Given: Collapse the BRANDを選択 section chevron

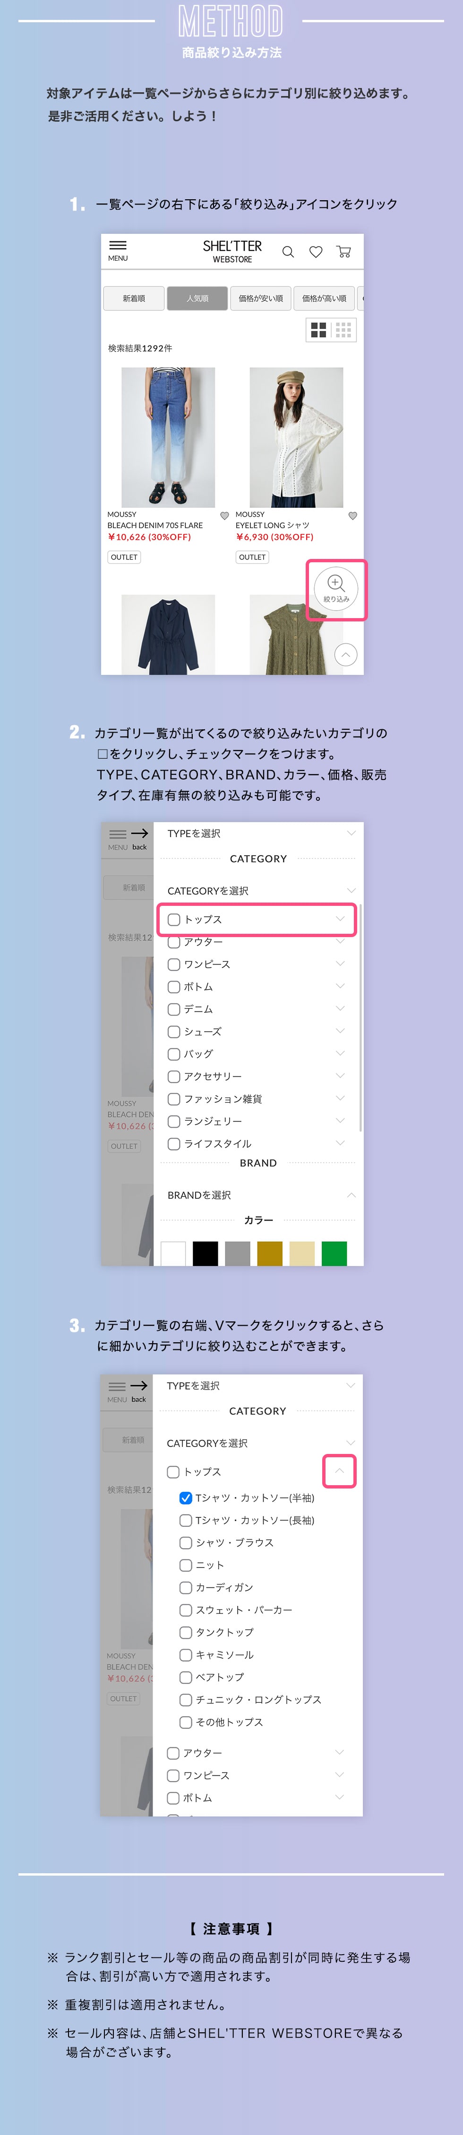Looking at the screenshot, I should [x=351, y=1194].
